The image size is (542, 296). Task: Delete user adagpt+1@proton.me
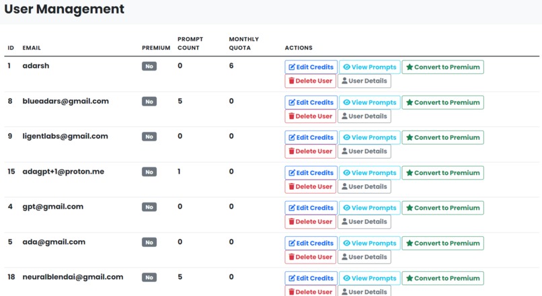click(x=311, y=186)
